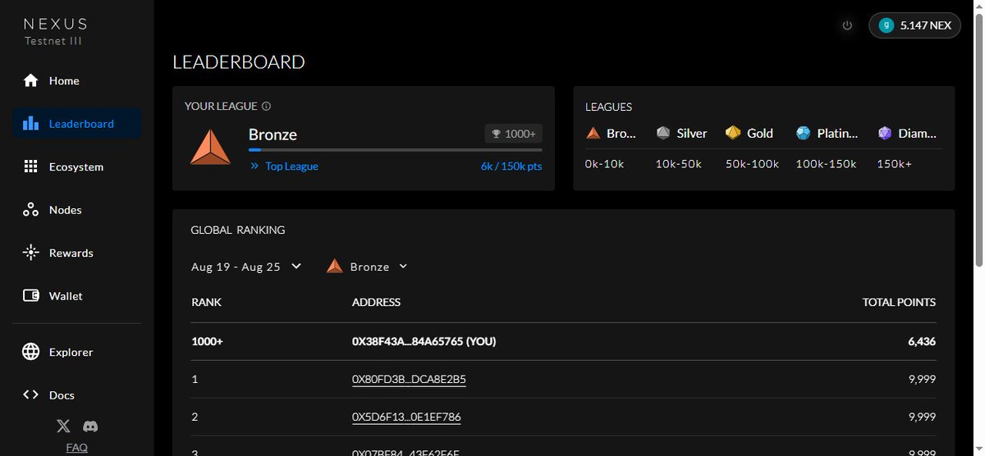Click the Explorer globe icon
The height and width of the screenshot is (456, 985).
click(30, 352)
